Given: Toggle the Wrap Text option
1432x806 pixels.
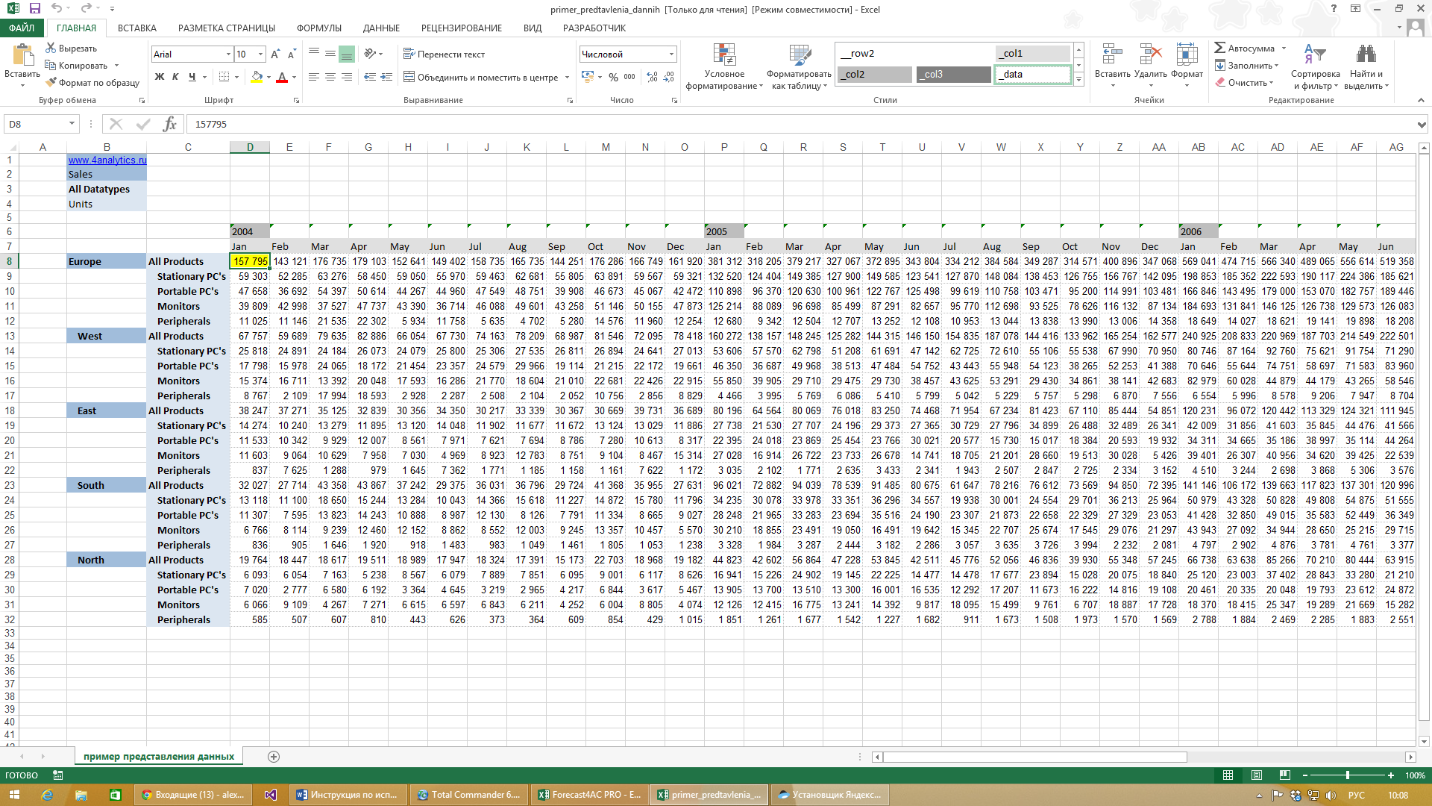Looking at the screenshot, I should pyautogui.click(x=444, y=54).
